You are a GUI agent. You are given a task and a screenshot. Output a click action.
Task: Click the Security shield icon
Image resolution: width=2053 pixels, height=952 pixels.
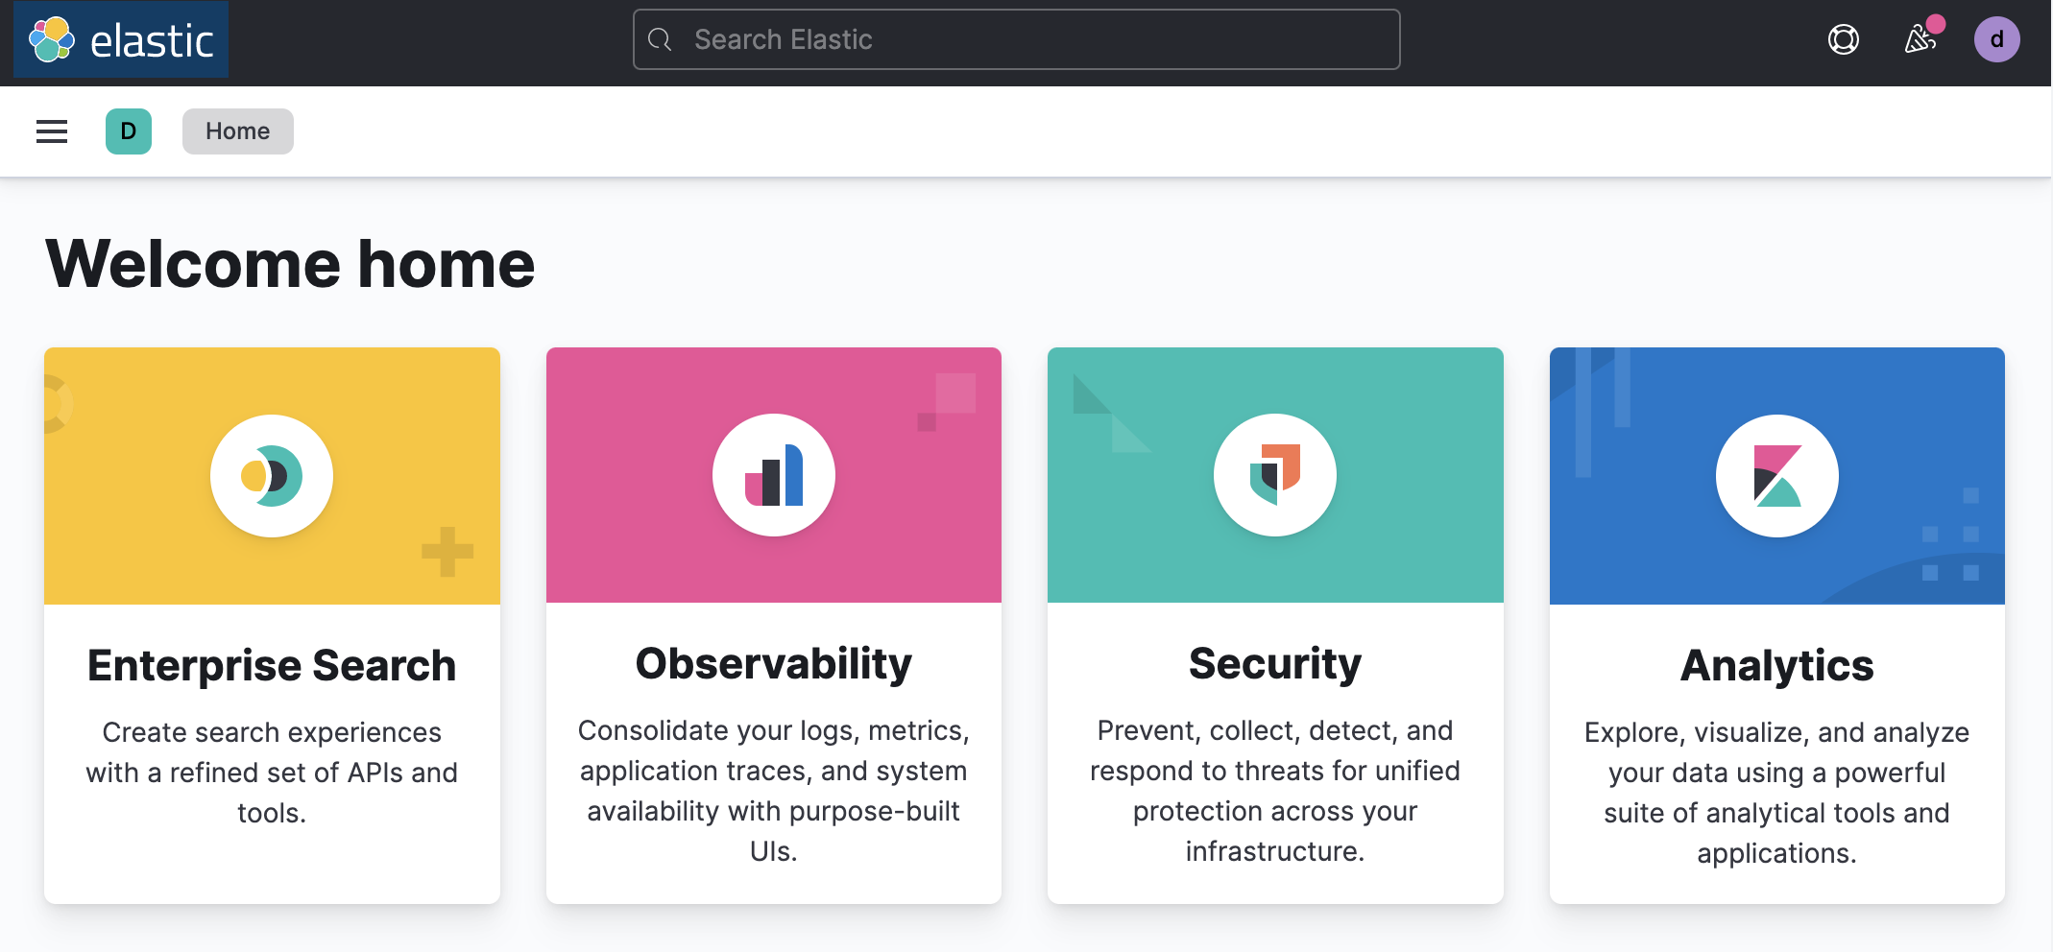pos(1275,475)
